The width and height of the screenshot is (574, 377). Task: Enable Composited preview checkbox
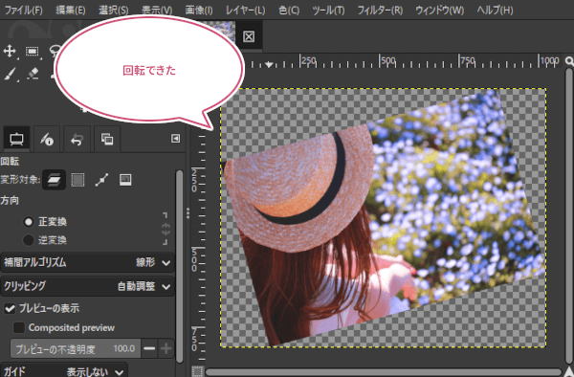click(19, 327)
